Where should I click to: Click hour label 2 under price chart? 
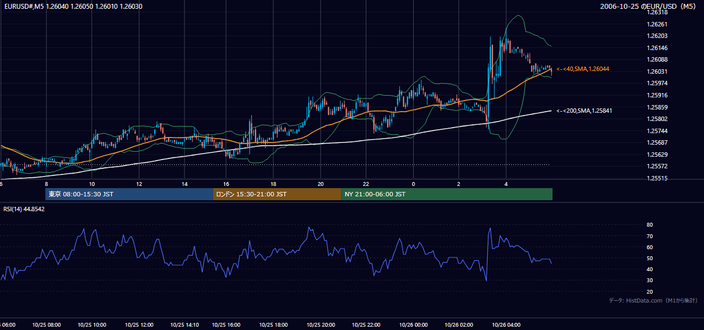point(458,184)
